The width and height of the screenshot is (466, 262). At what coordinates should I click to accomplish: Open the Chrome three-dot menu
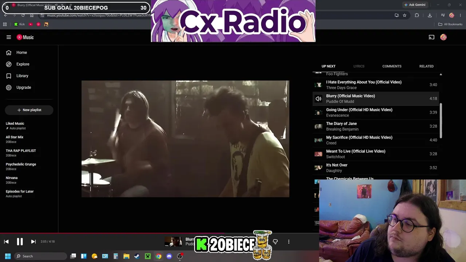coord(461,15)
